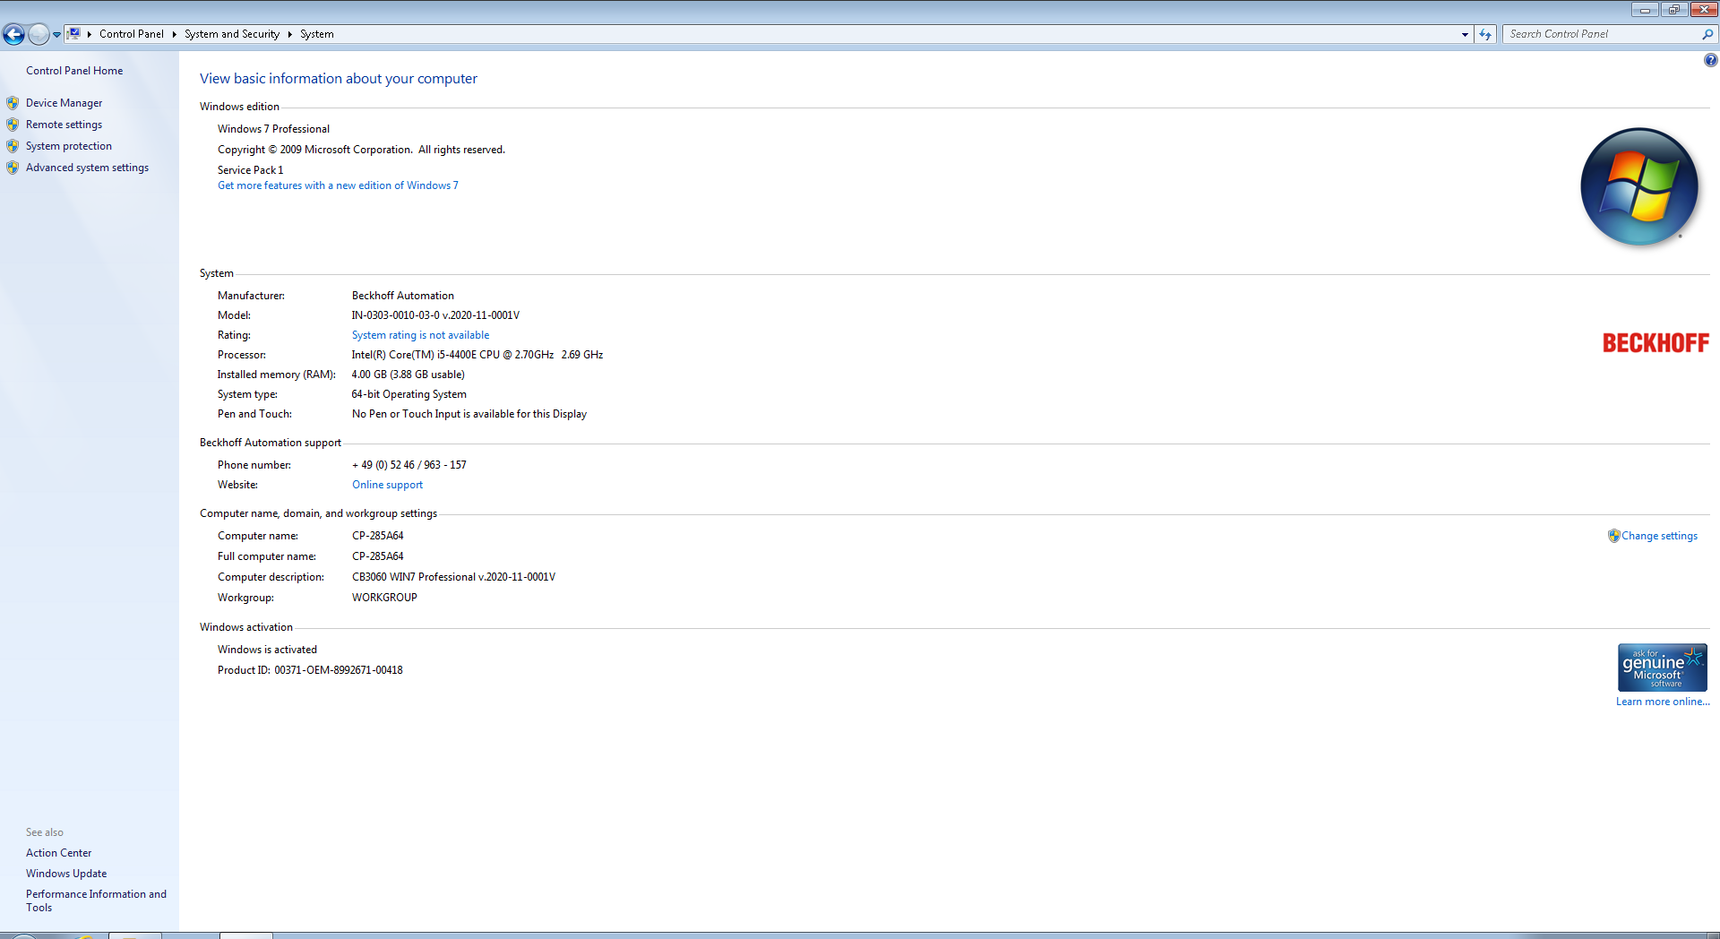Click in the Search Control Panel field
This screenshot has width=1720, height=939.
[1601, 34]
